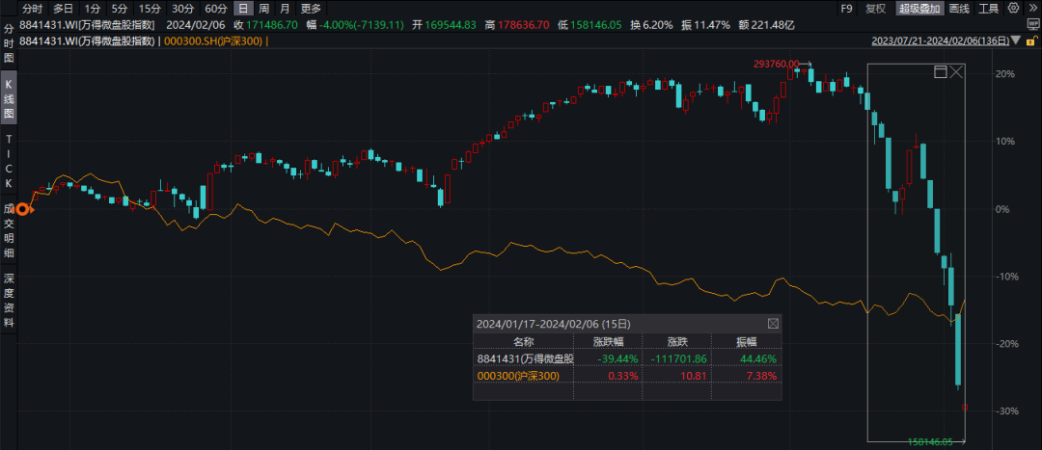1042x450 pixels.
Task: Click open price 169544.83
Action: [452, 25]
